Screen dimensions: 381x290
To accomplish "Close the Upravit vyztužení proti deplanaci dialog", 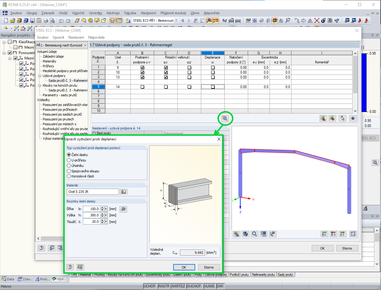I will tap(219, 139).
